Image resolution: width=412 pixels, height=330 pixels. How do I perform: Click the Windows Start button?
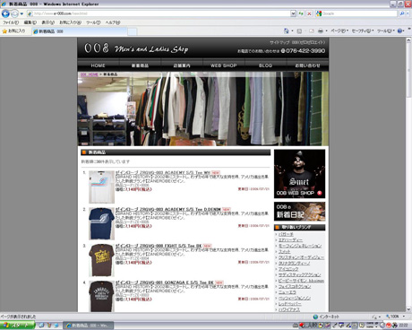[x=17, y=326]
